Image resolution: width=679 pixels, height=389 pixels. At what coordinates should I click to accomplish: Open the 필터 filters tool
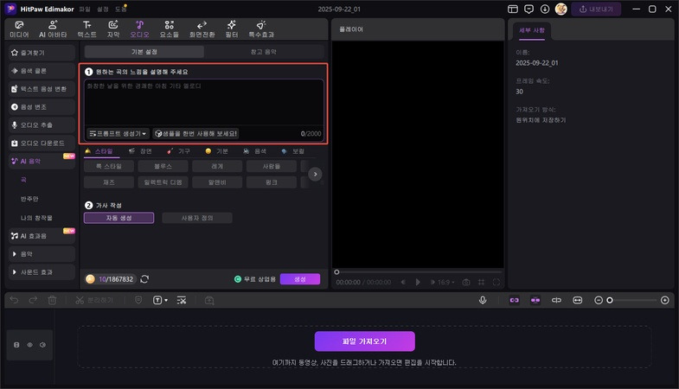pos(232,29)
